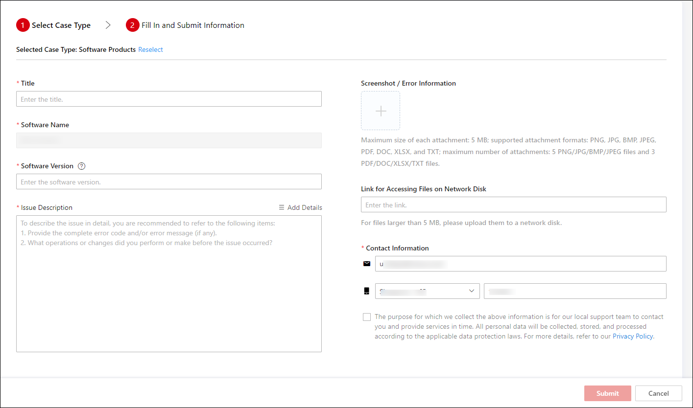Open the Privacy Policy link
Image resolution: width=693 pixels, height=408 pixels.
click(x=633, y=336)
